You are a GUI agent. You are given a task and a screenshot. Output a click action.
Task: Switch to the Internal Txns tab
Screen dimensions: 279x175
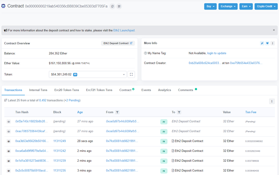pos(38,90)
